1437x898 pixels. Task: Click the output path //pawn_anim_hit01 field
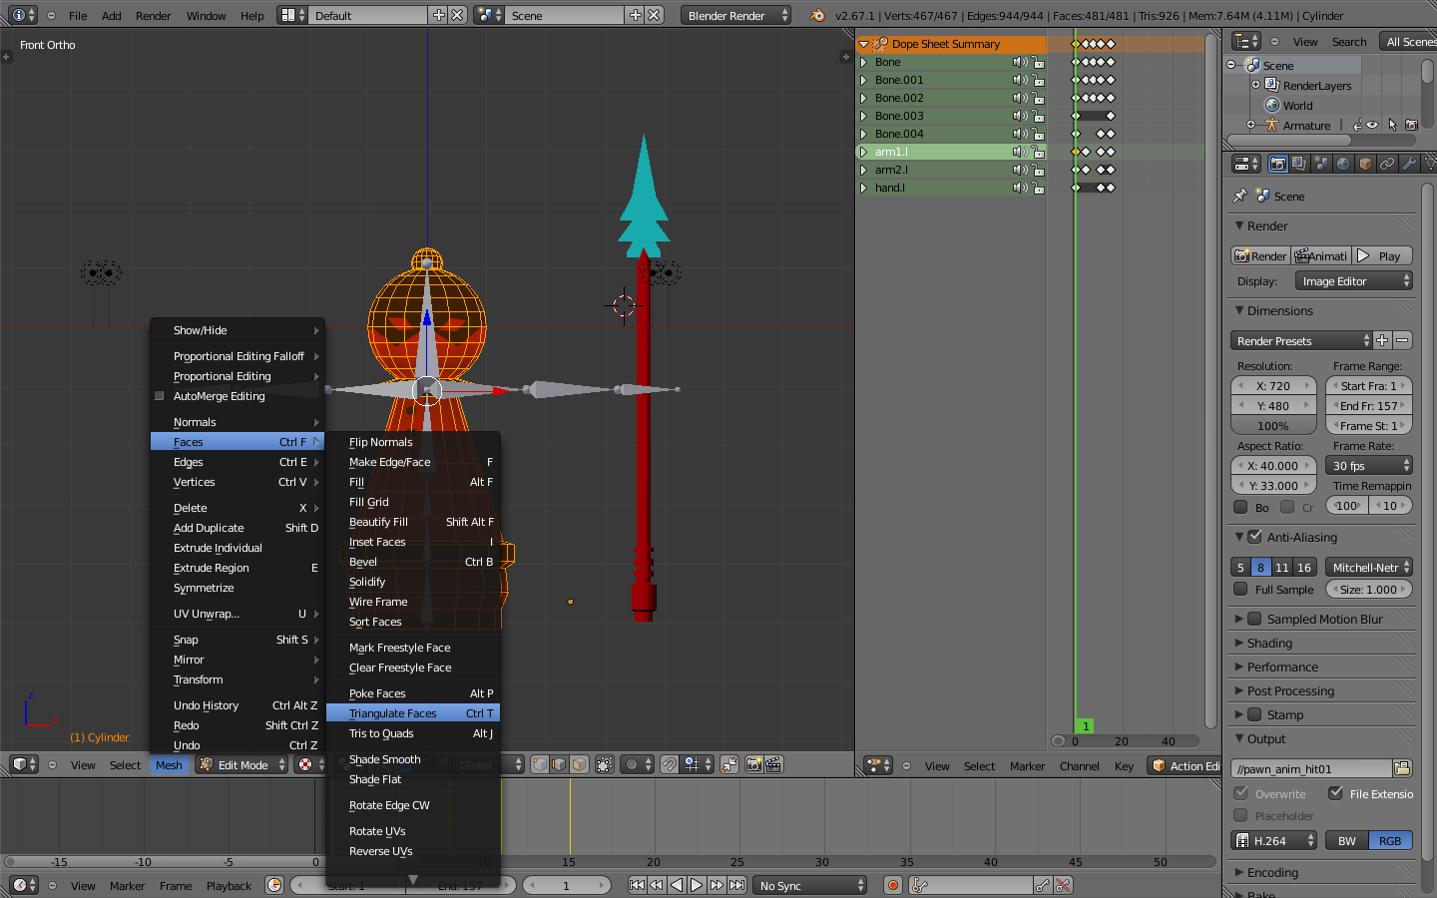pos(1311,768)
